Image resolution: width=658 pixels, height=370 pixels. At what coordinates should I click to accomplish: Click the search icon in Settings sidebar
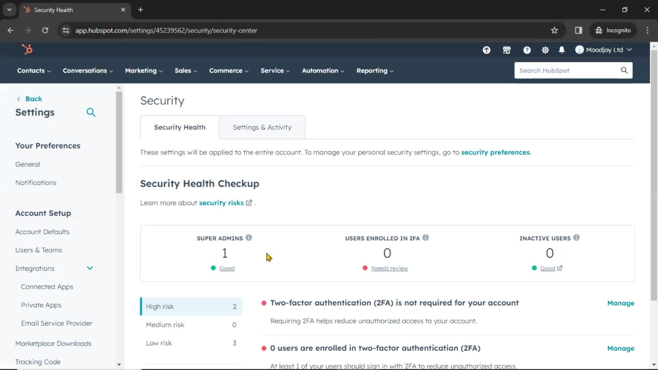(x=91, y=112)
